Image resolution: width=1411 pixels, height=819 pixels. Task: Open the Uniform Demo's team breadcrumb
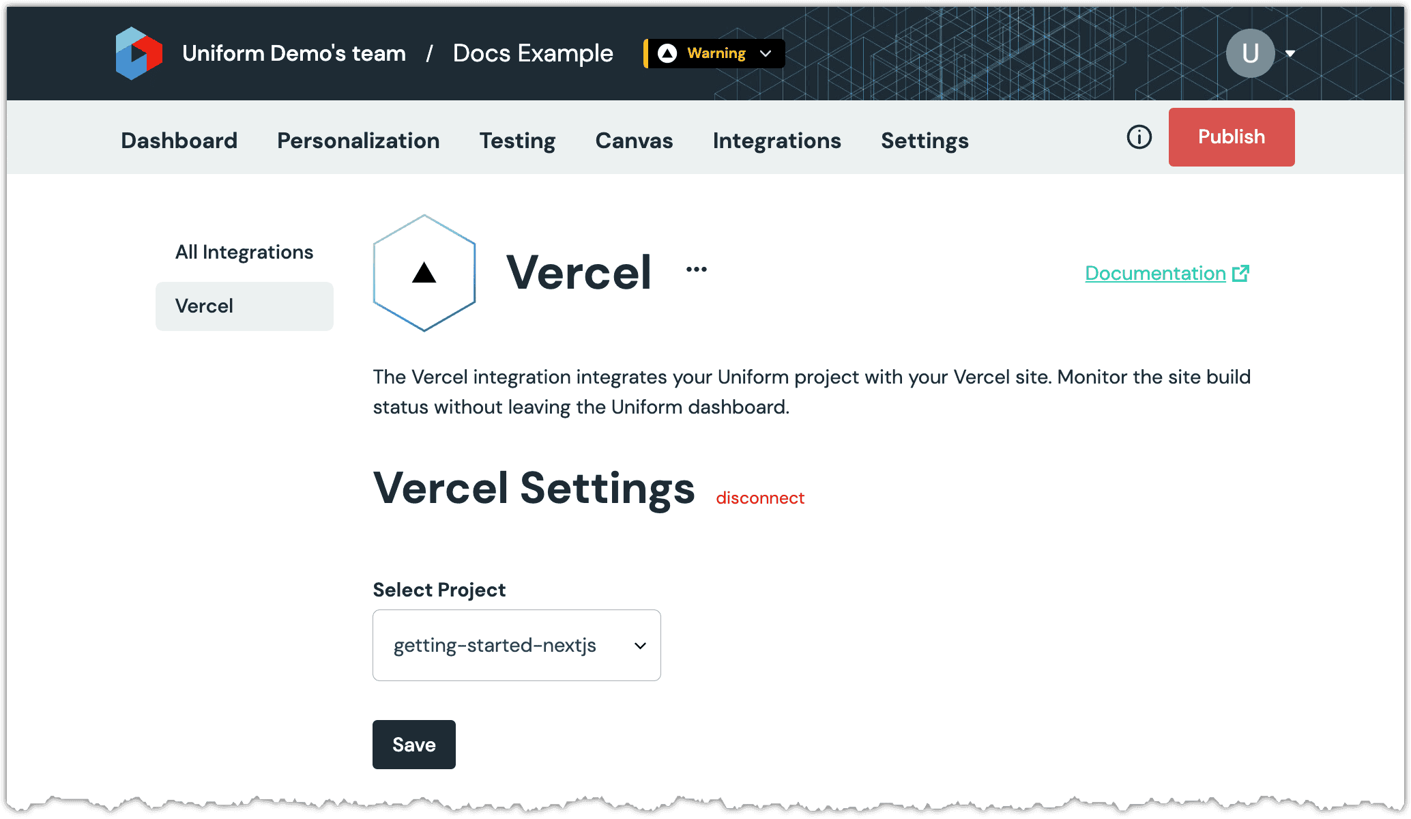pos(294,53)
